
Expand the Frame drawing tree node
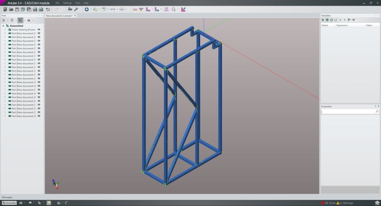point(5,29)
